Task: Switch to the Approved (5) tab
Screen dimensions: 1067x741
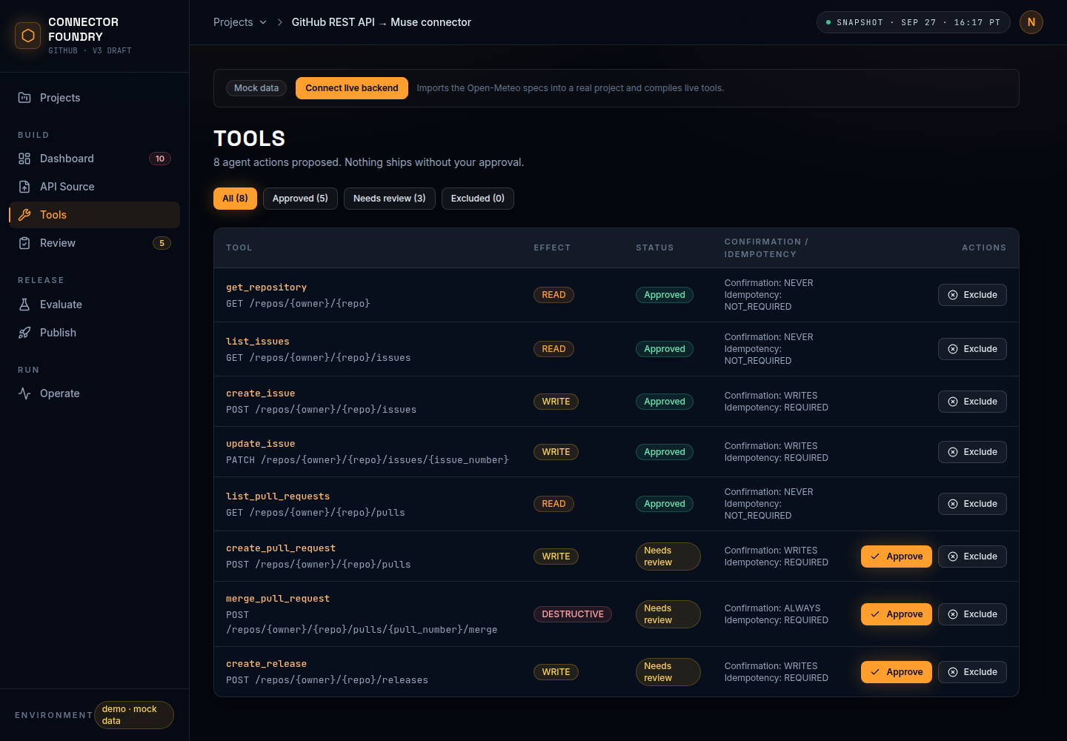Action: point(300,199)
